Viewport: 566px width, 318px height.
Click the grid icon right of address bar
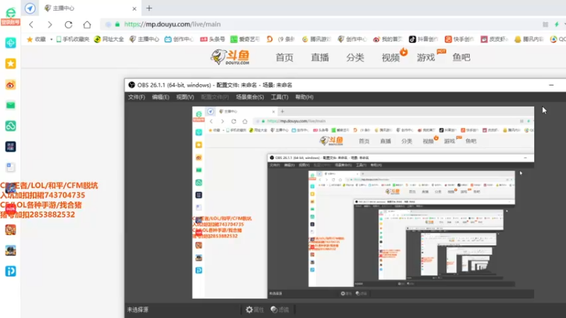tap(545, 25)
